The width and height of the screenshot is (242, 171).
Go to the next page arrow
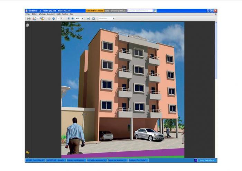pyautogui.click(x=53, y=18)
